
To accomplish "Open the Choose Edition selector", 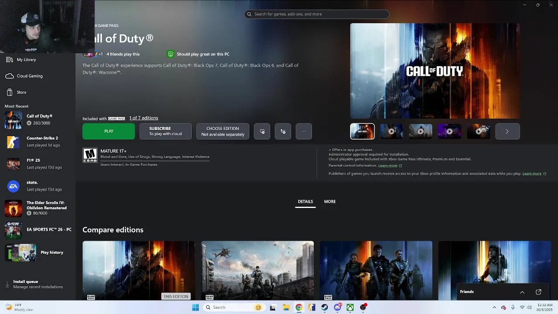I will click(x=223, y=131).
